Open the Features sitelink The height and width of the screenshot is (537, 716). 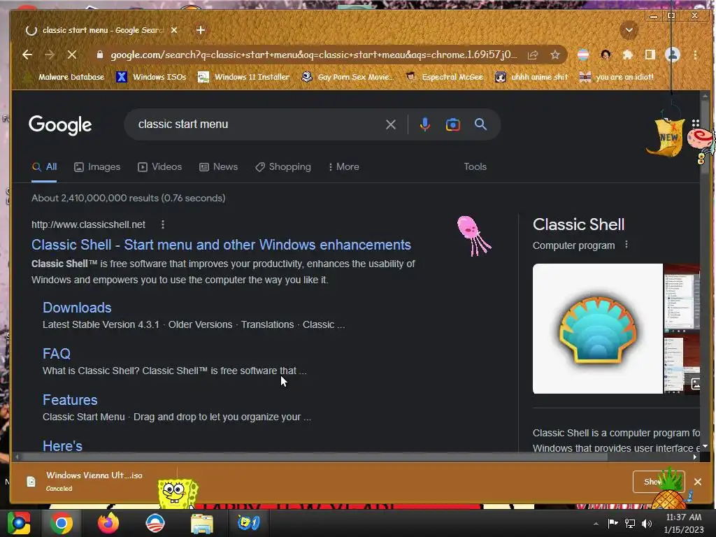point(70,400)
